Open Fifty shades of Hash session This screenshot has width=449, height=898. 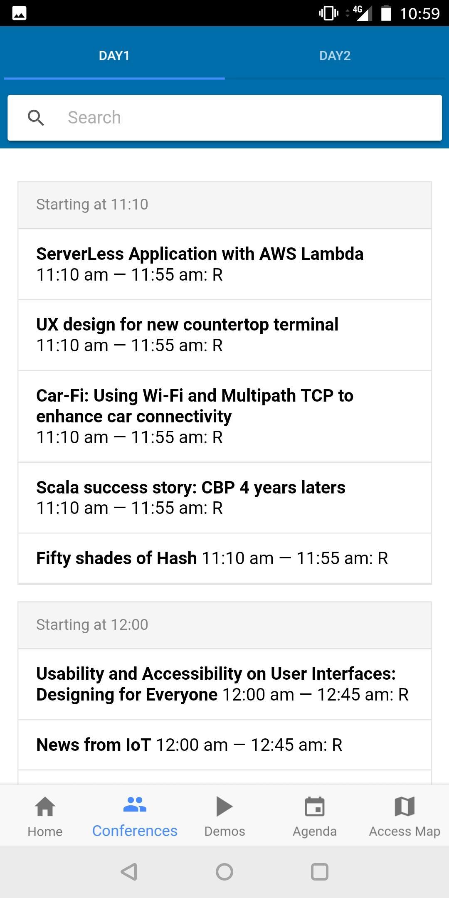click(x=224, y=558)
